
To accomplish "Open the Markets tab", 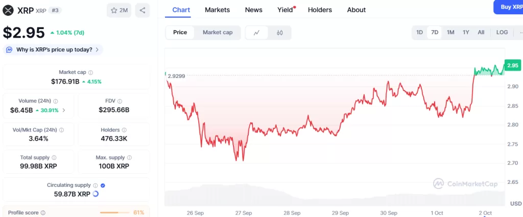I will tap(217, 10).
